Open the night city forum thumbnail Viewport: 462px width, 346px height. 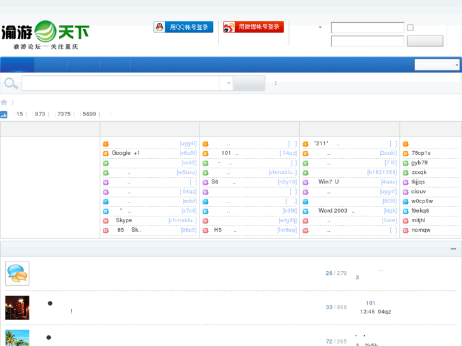pos(17,307)
